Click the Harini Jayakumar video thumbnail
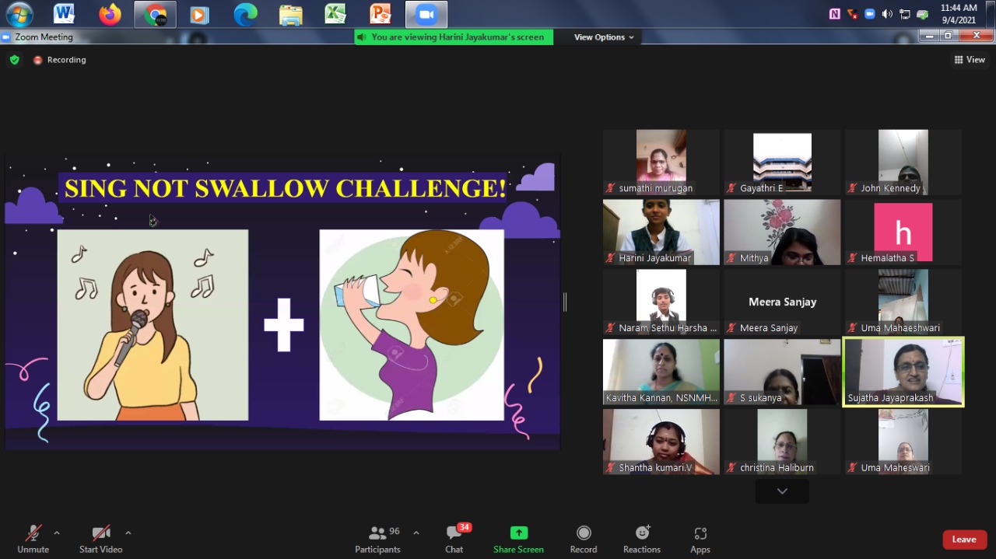The height and width of the screenshot is (559, 996). (x=661, y=232)
